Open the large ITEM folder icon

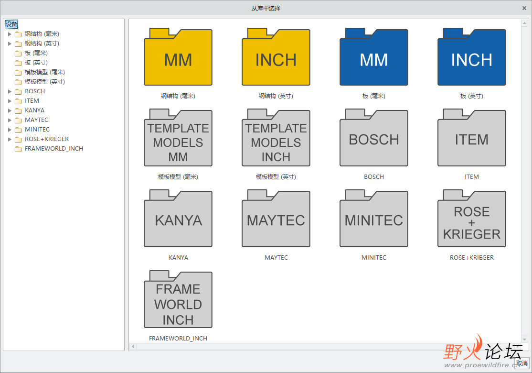click(472, 138)
